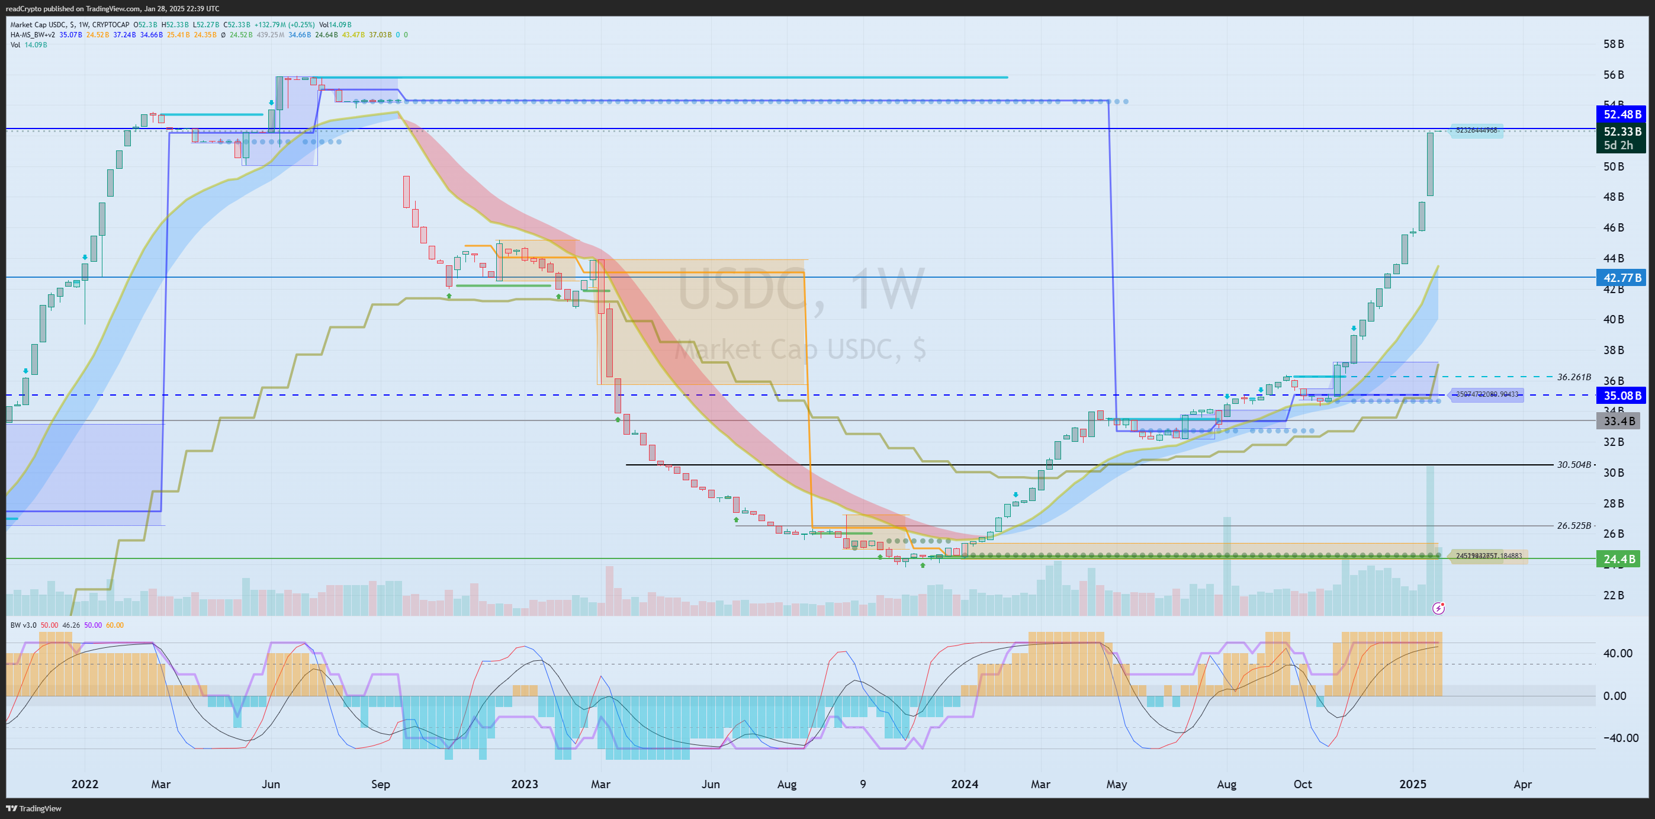Click the 30.504B horizontal line label

pyautogui.click(x=1574, y=464)
